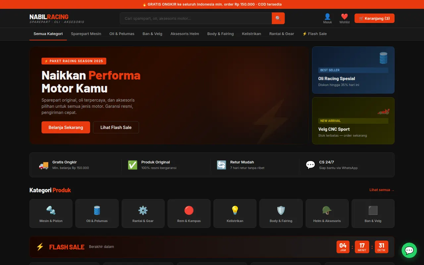The width and height of the screenshot is (424, 265).
Task: Select the Ban & Velg category card
Action: coord(373,213)
